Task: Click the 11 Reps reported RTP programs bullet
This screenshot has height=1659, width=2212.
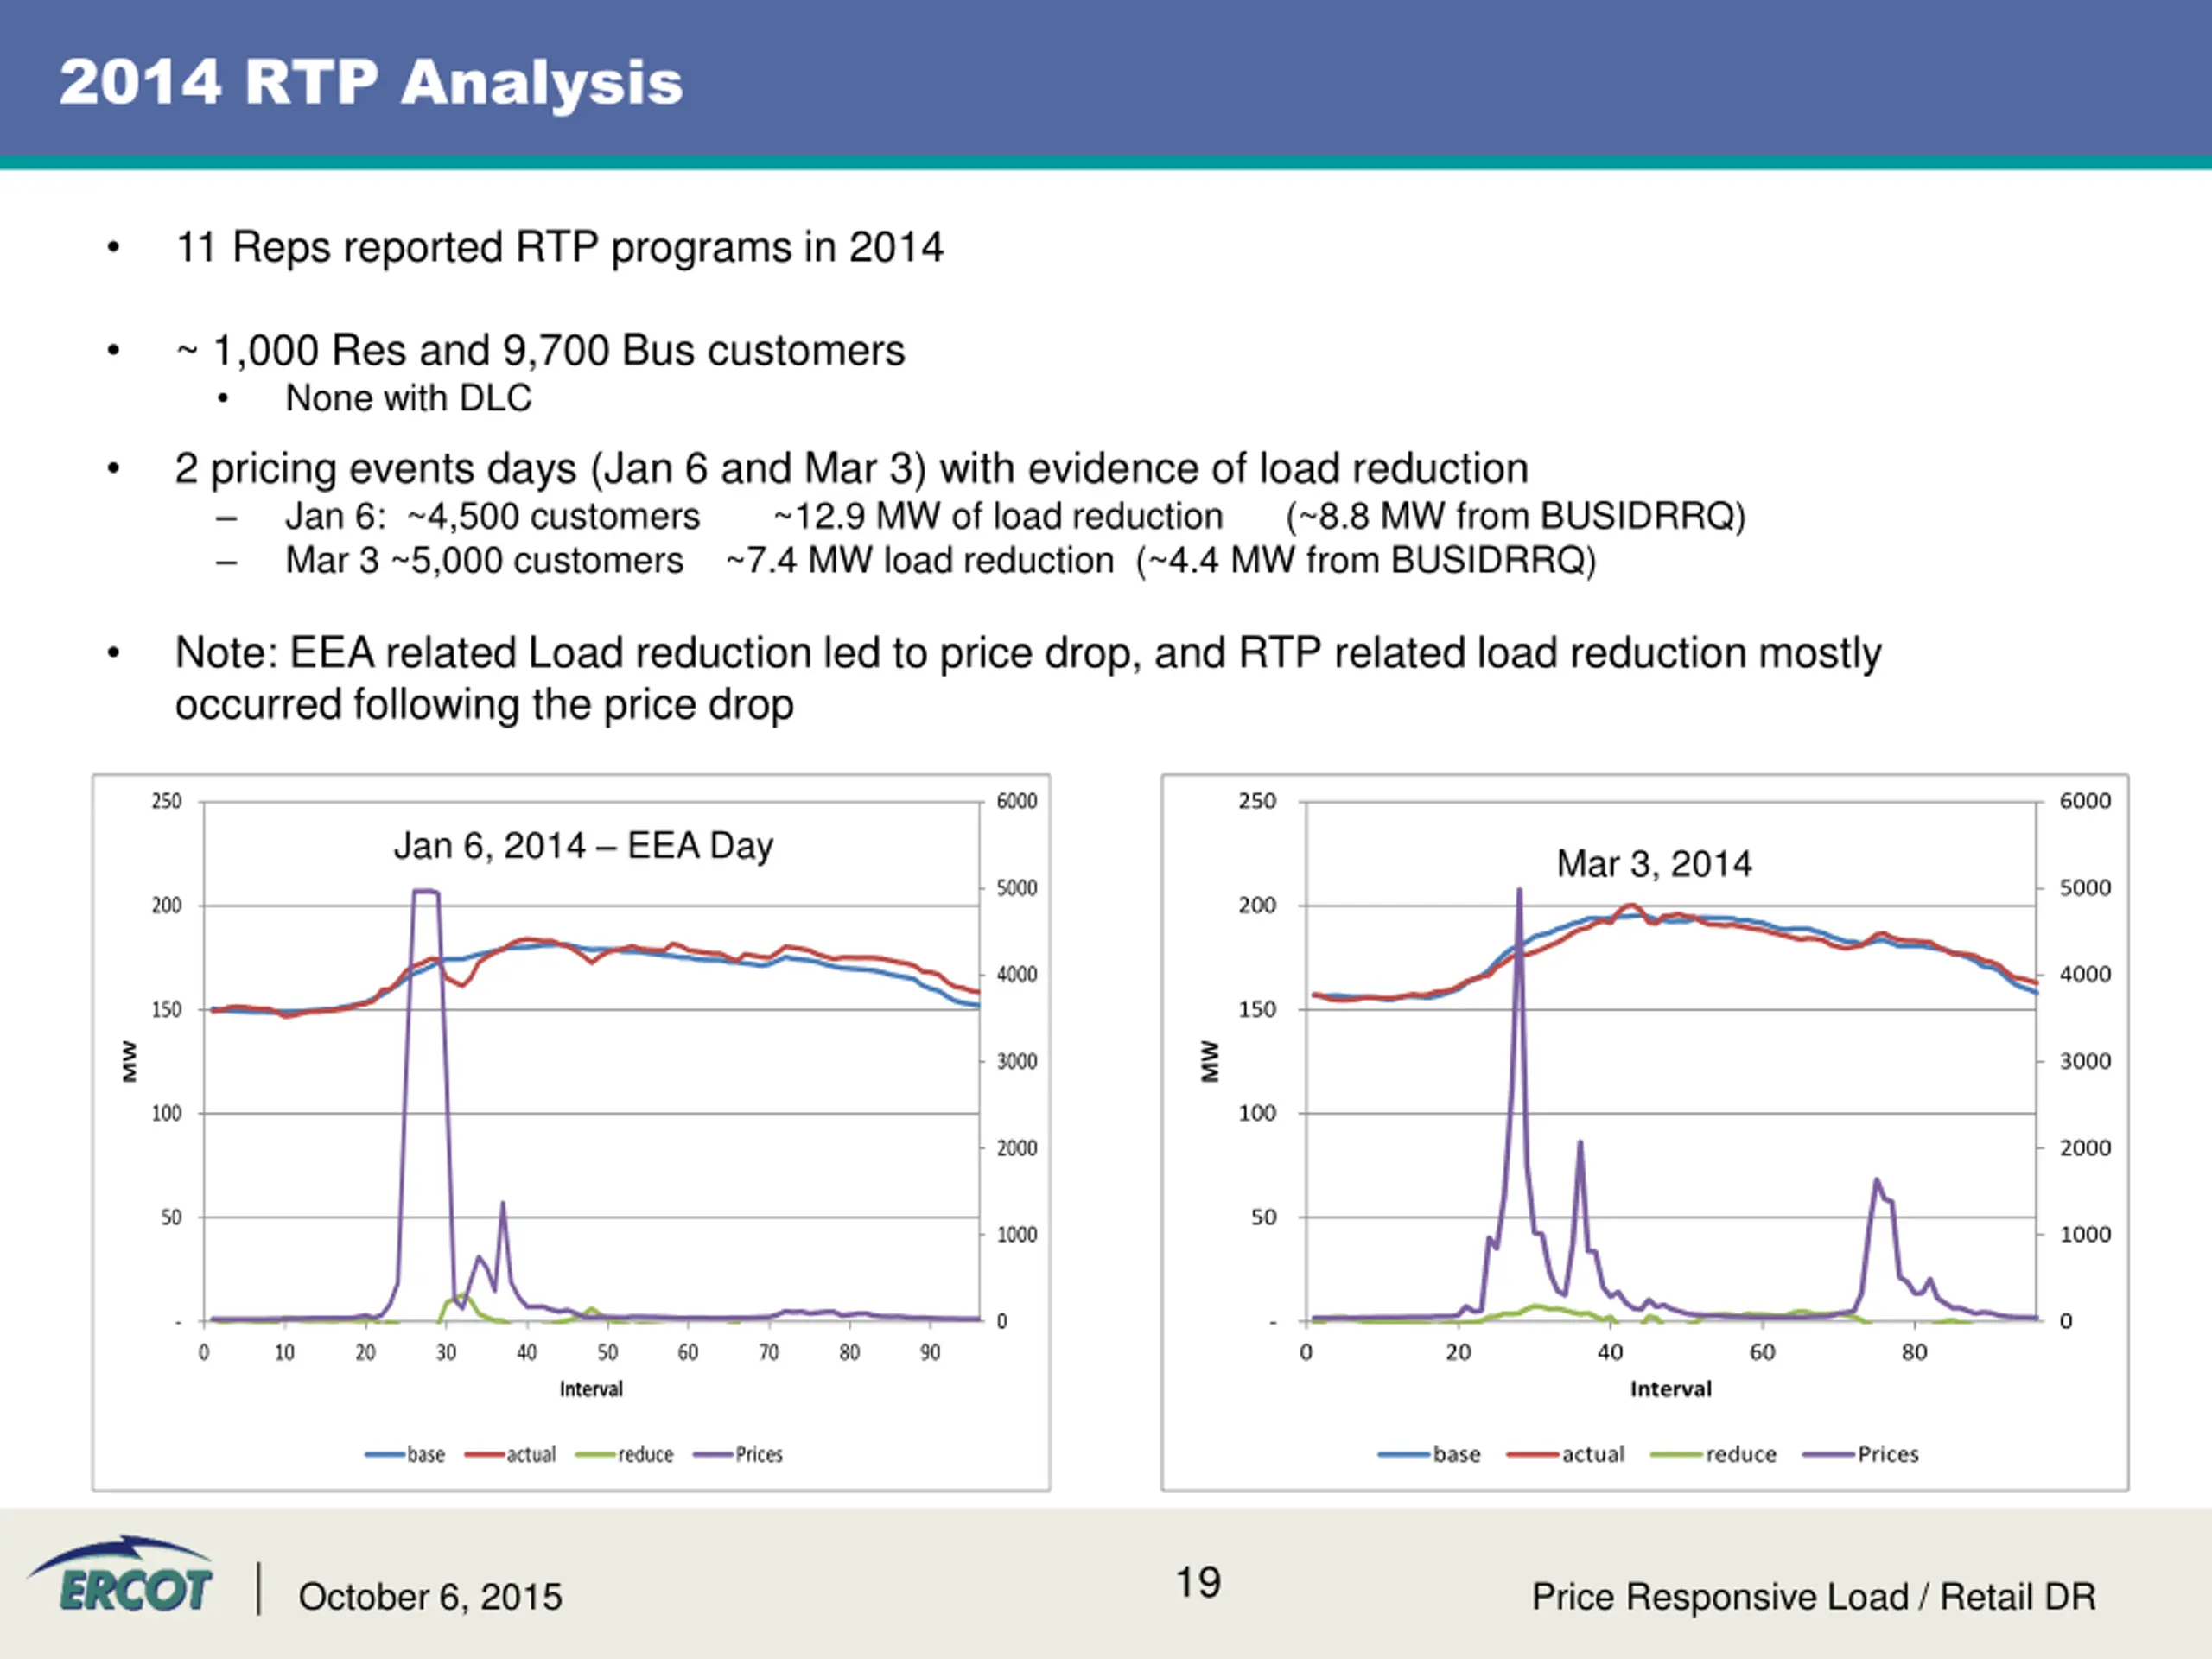Action: tap(559, 247)
